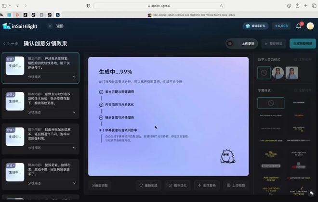This screenshot has height=202, width=318.
Task: Open the Safari sidebar dropdown arrow
Action: click(10, 6)
